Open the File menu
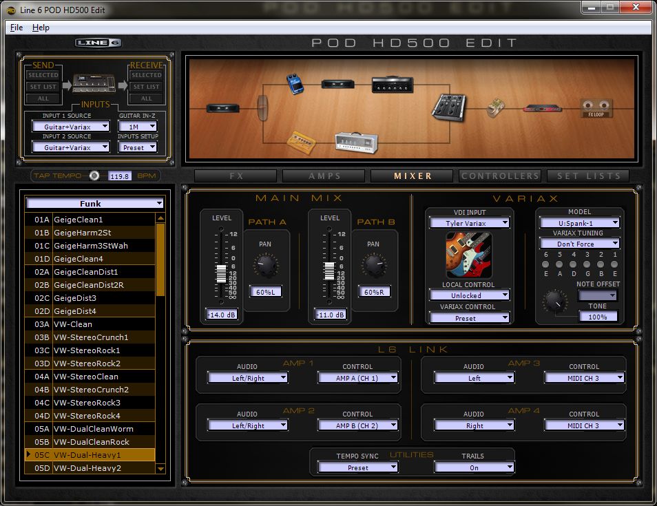This screenshot has height=506, width=657. 17,28
